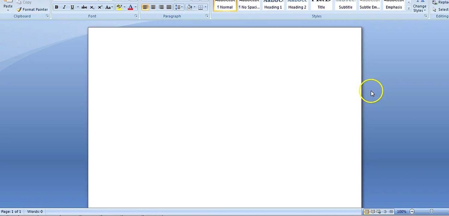This screenshot has height=216, width=449.
Task: Open the Paragraph dialog launcher
Action: coord(207,16)
